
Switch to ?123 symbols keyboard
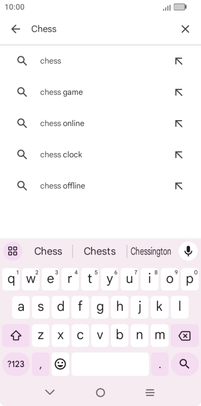(x=16, y=364)
